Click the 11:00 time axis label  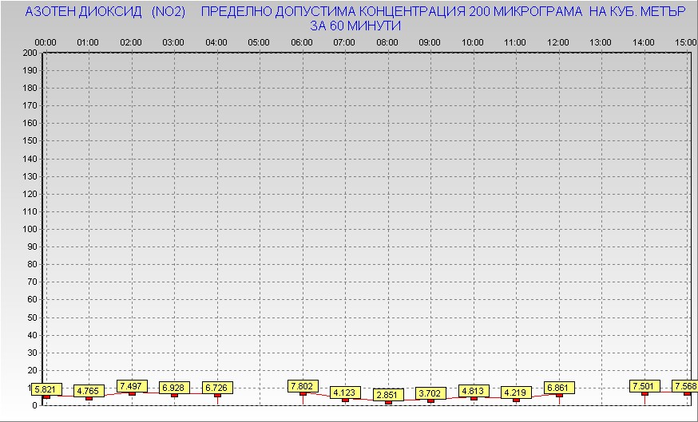pyautogui.click(x=515, y=43)
